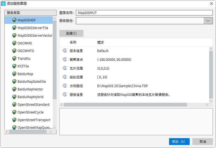216x148 pixels.
Task: Click the 描述 column header
Action: click(100, 42)
